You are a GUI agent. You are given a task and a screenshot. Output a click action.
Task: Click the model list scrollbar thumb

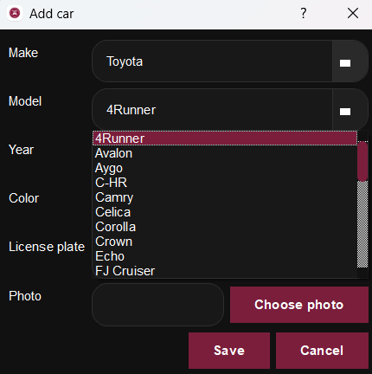tap(362, 161)
